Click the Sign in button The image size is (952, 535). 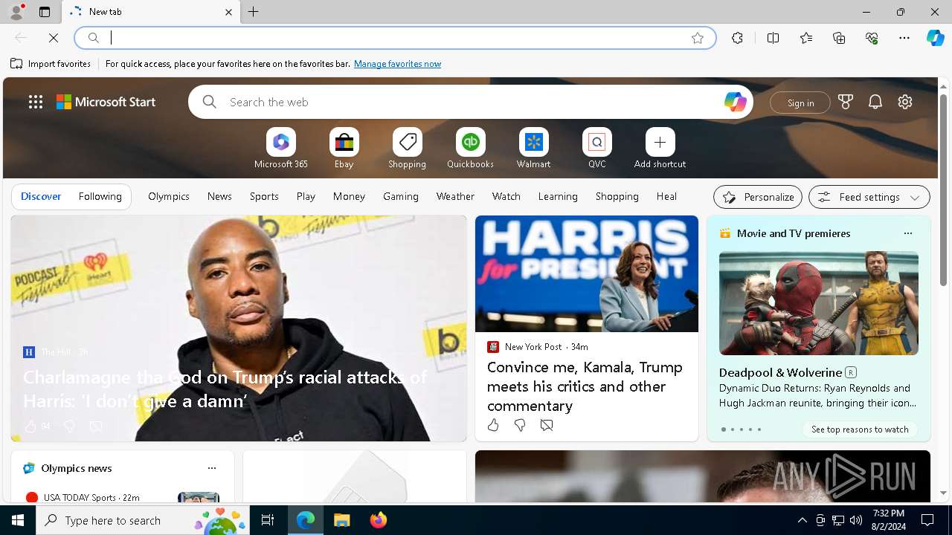coord(800,103)
